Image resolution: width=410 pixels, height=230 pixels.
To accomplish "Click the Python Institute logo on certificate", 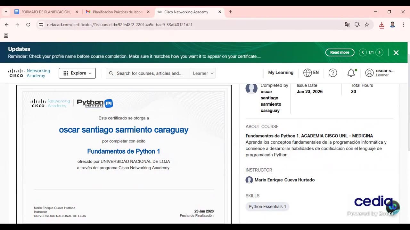I will coord(95,103).
